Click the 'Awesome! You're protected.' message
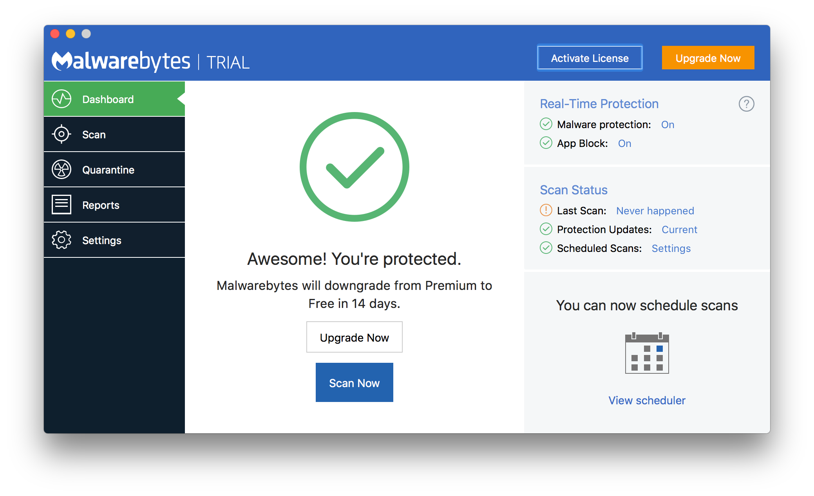 (354, 259)
